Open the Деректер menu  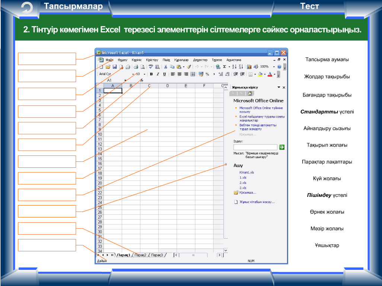[x=200, y=60]
